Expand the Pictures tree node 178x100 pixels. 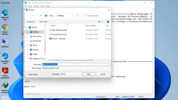pos(28,50)
